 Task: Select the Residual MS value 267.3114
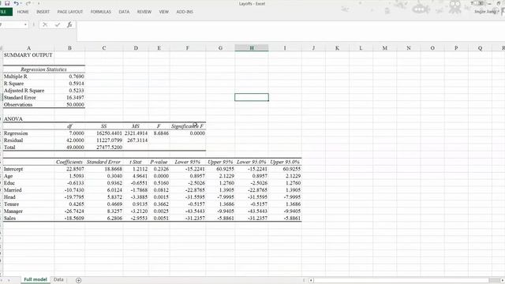[136, 140]
